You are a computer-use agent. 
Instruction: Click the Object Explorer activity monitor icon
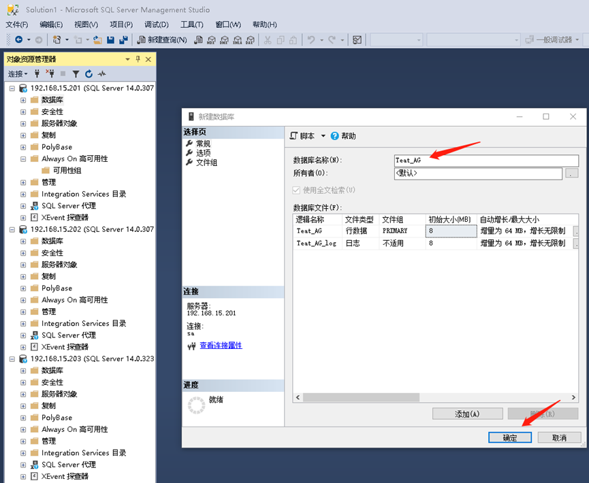[x=101, y=74]
